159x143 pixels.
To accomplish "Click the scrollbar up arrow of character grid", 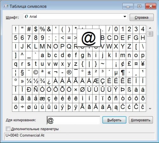I will pos(150,28).
